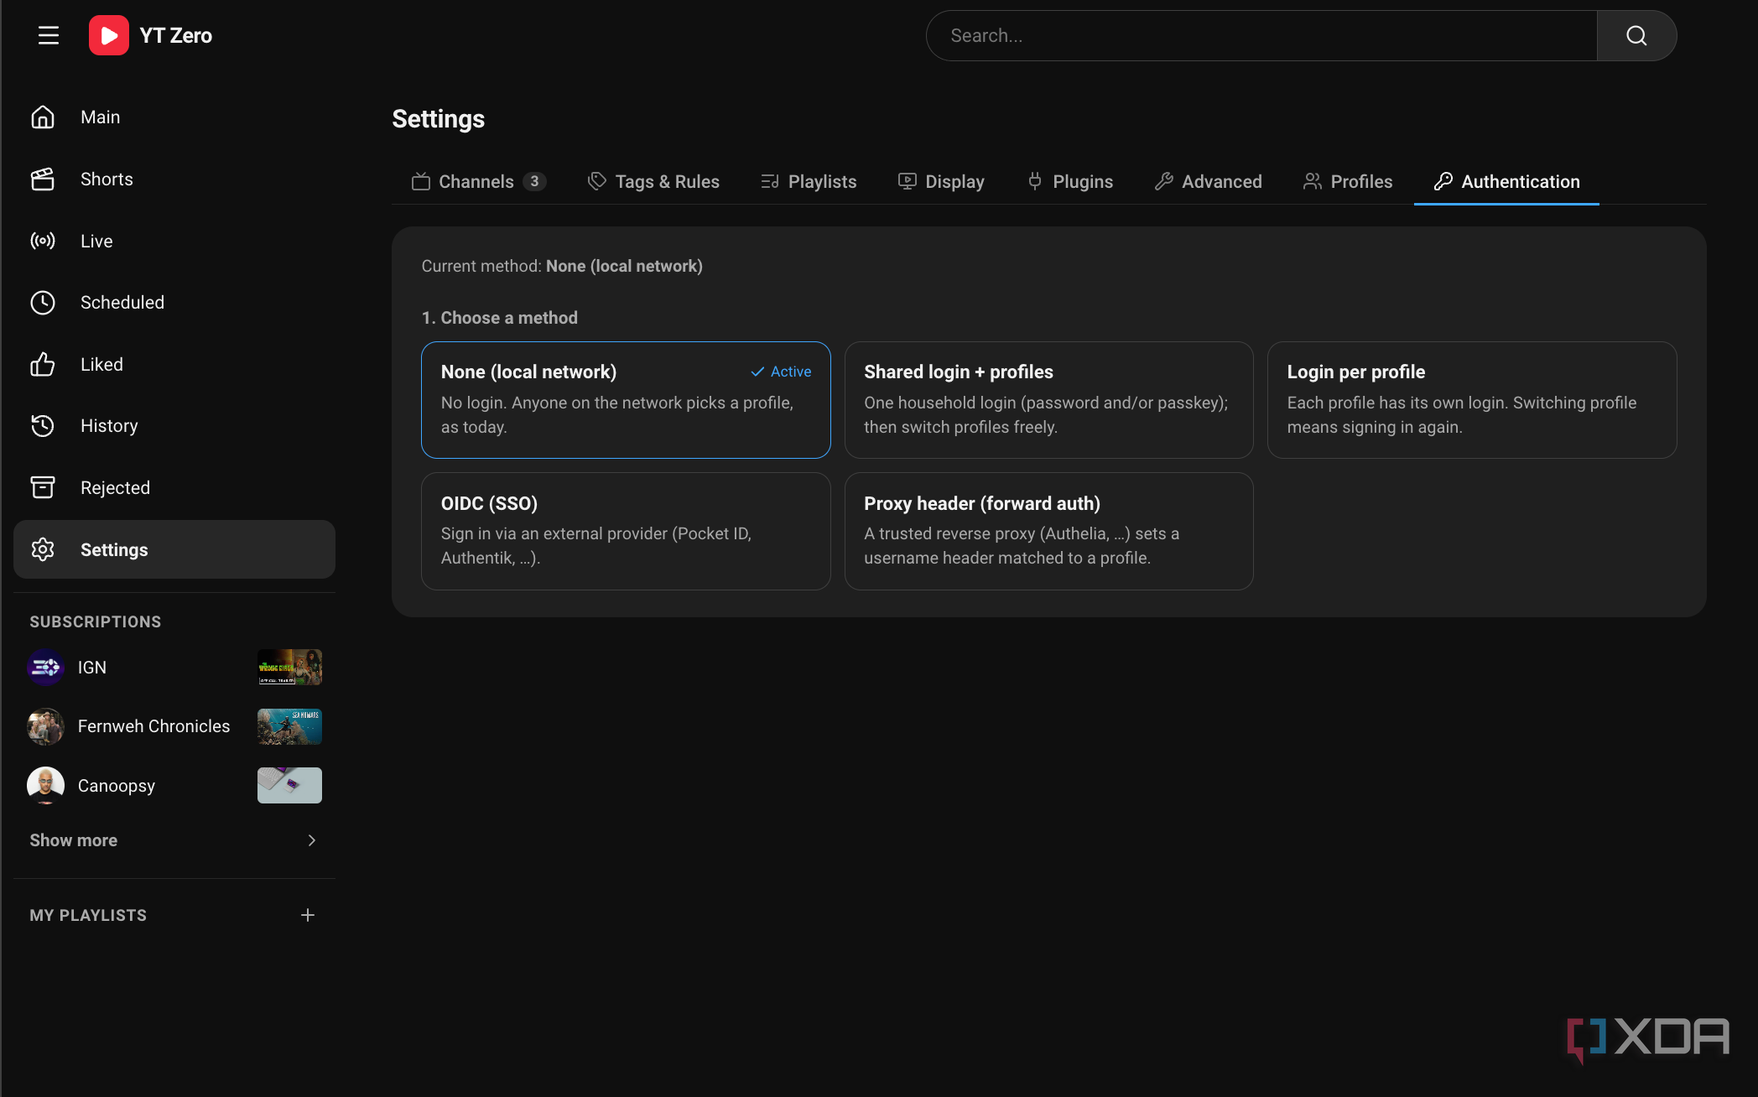Open the Plugins settings tab

coord(1070,182)
